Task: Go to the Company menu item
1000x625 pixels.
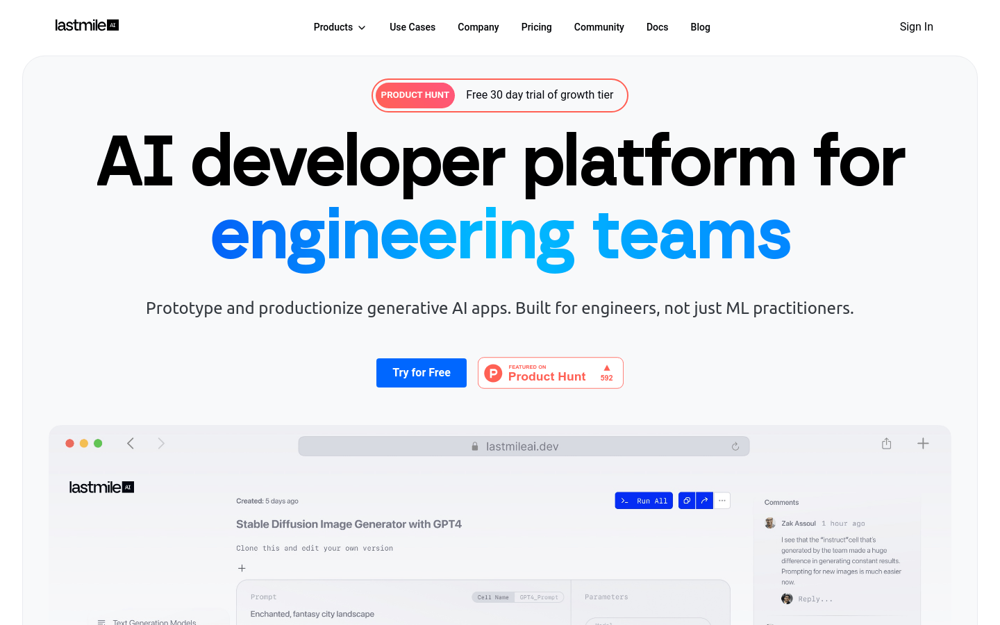Action: coord(478,27)
